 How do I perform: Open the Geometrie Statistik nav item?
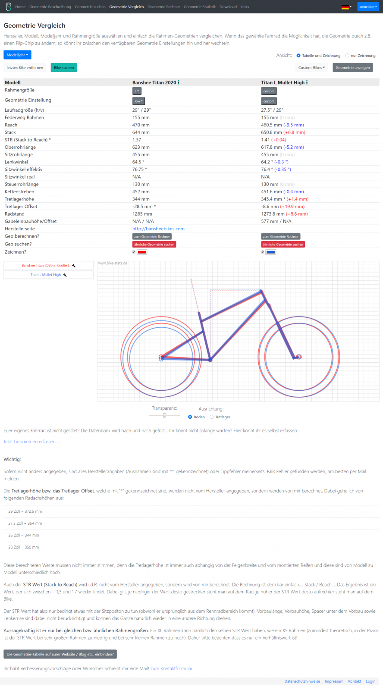tap(200, 7)
